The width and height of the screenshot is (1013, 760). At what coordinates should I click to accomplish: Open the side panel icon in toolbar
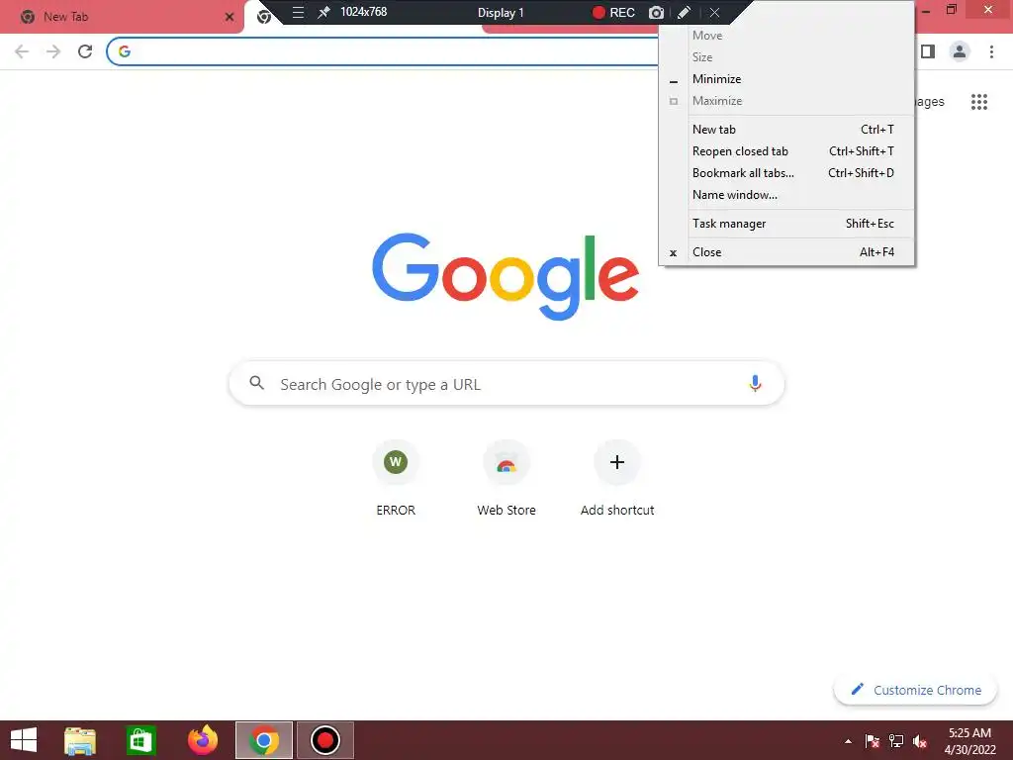tap(928, 51)
